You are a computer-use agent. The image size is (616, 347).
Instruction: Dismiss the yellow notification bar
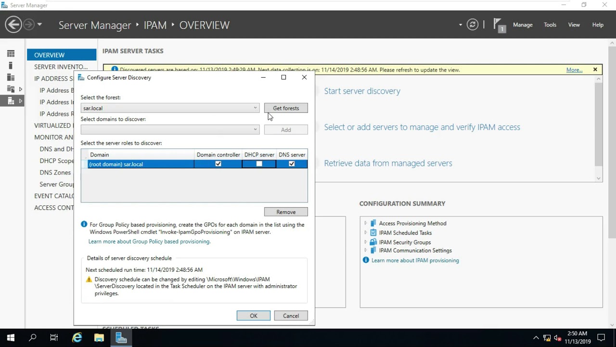click(x=595, y=69)
